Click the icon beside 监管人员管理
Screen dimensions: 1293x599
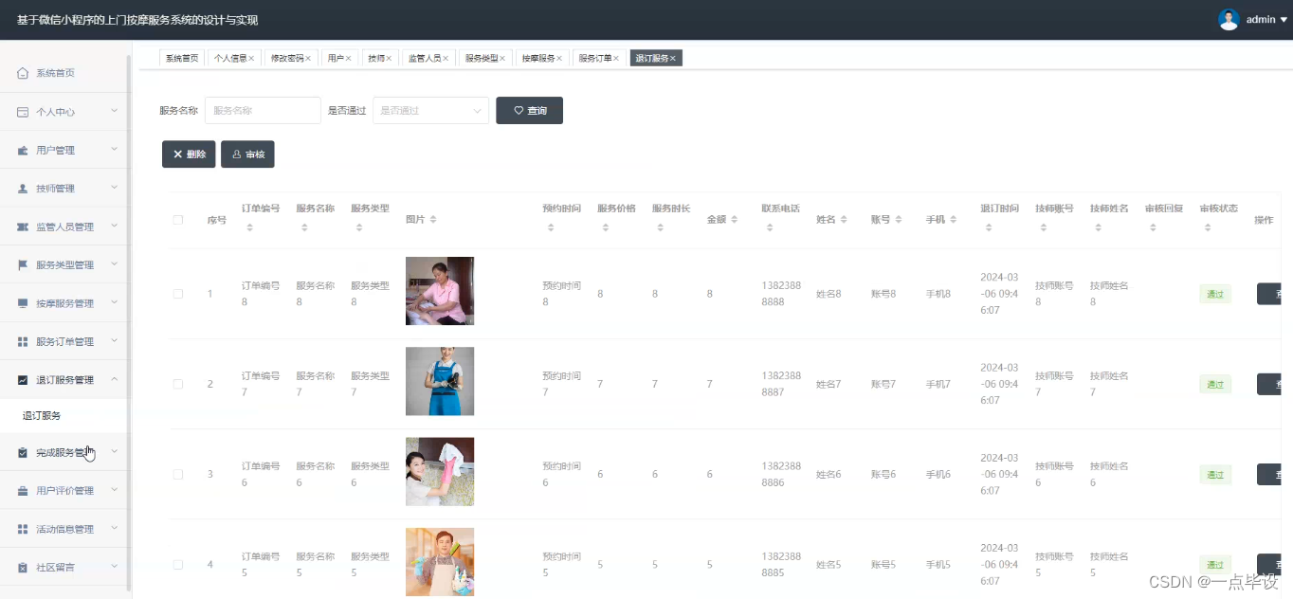[23, 227]
